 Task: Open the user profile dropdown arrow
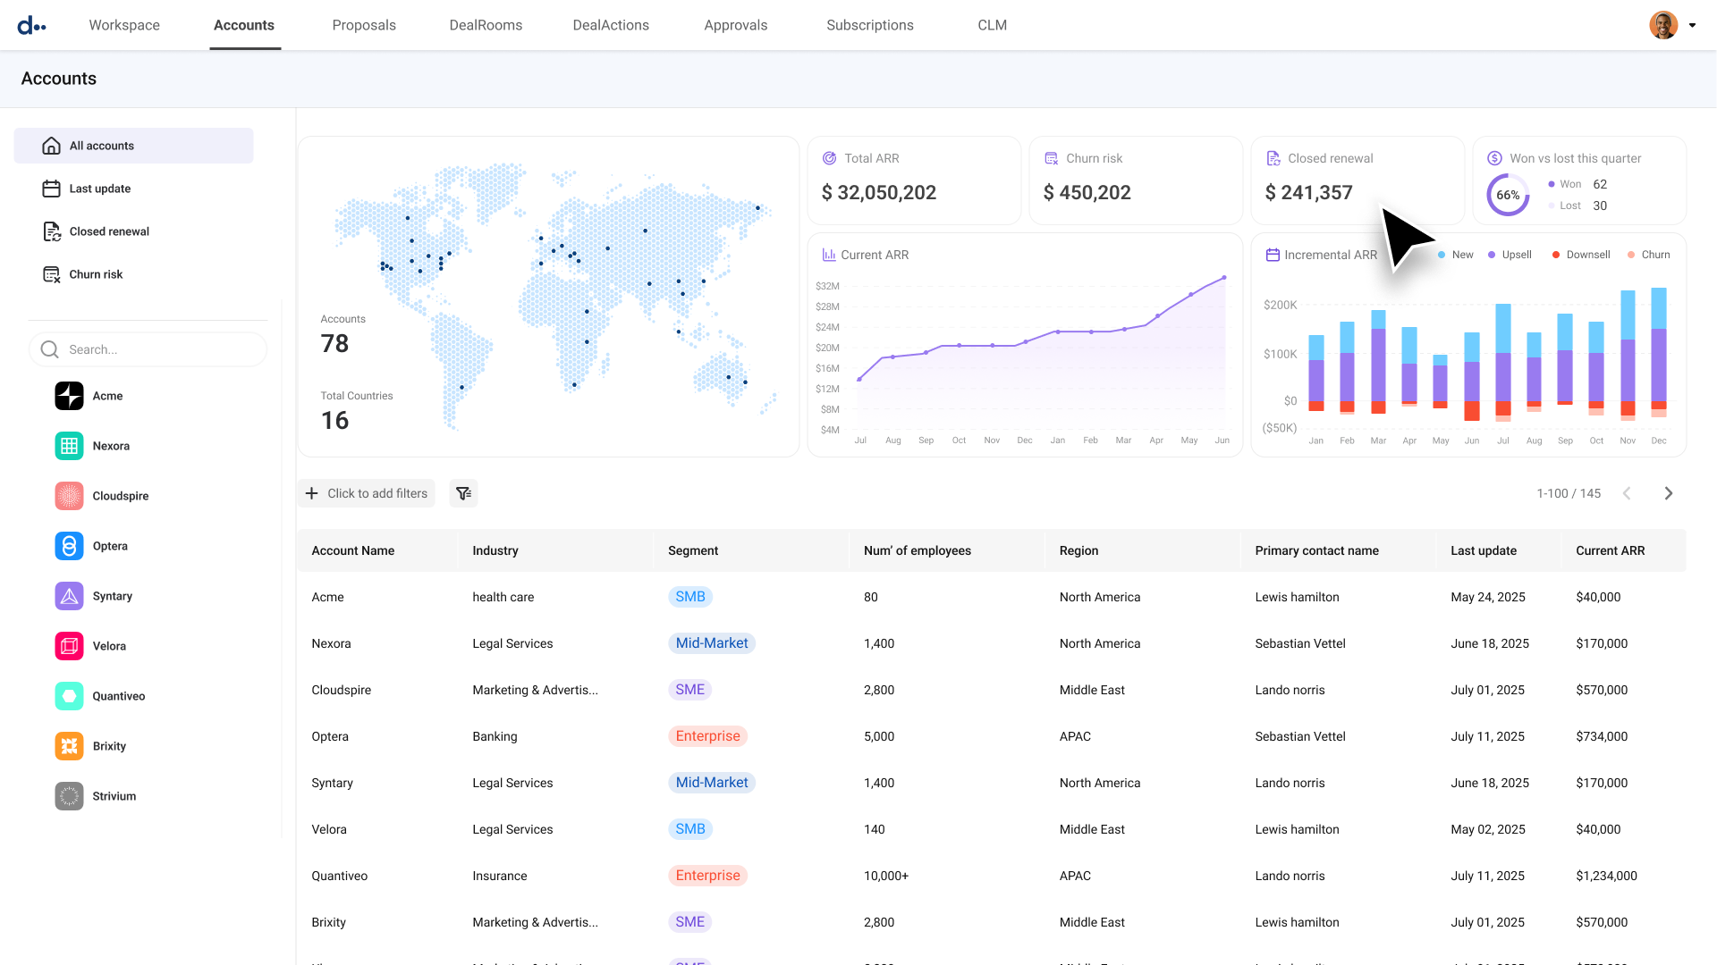[x=1692, y=25]
